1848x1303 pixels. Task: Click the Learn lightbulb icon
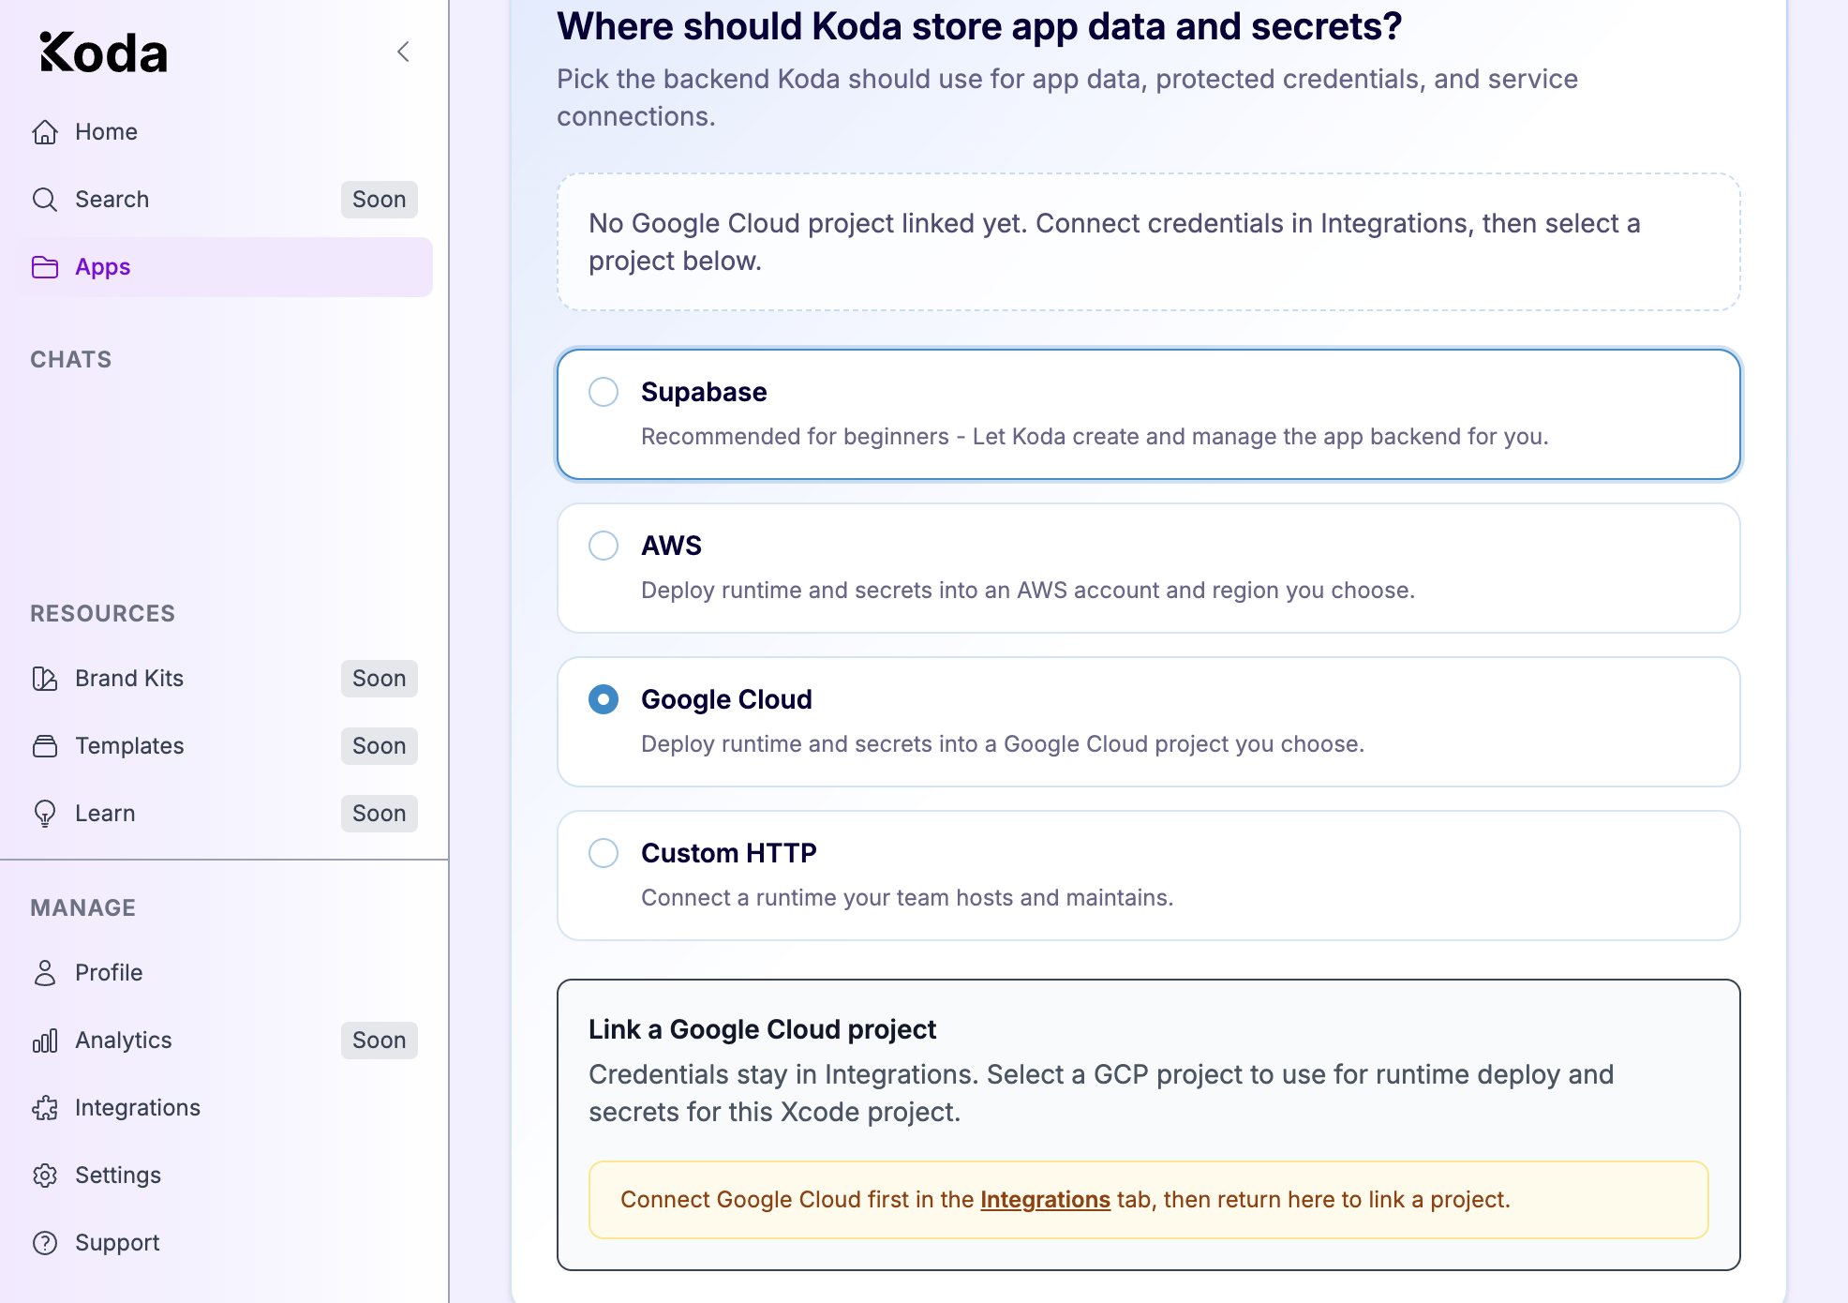(45, 814)
